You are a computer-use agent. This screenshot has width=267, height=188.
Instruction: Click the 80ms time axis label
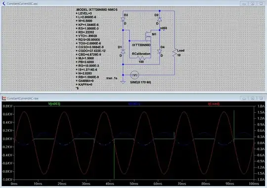pyautogui.click(x=206, y=184)
